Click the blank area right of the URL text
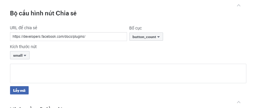 [x=106, y=37]
